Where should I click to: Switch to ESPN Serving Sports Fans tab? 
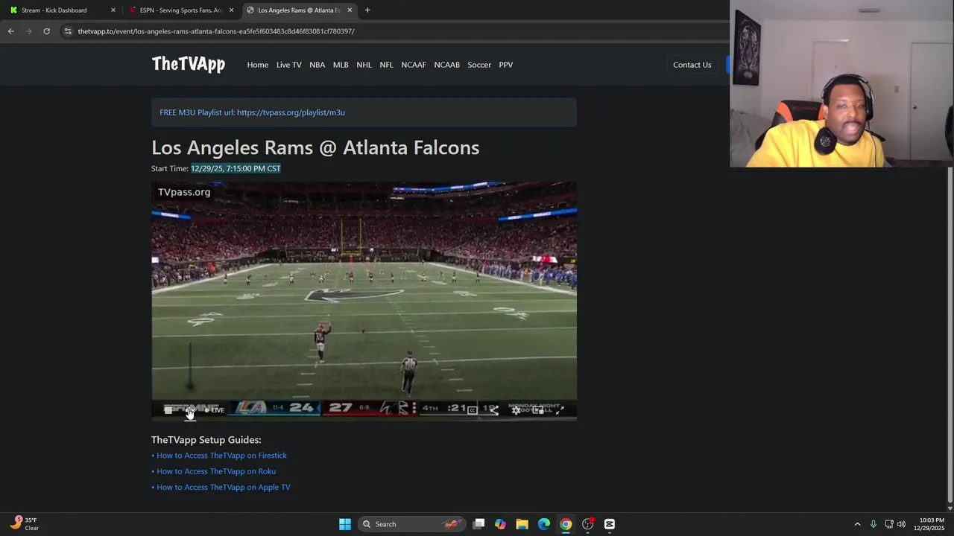[181, 10]
